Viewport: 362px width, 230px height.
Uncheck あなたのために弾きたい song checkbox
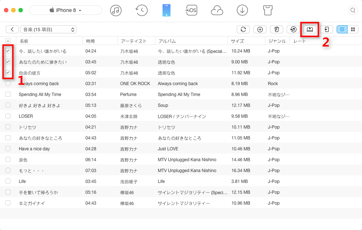tap(8, 62)
